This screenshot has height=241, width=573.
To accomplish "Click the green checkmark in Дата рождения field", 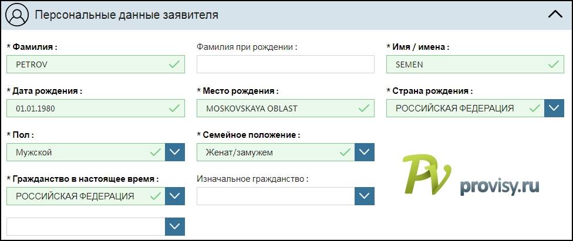I will click(174, 108).
